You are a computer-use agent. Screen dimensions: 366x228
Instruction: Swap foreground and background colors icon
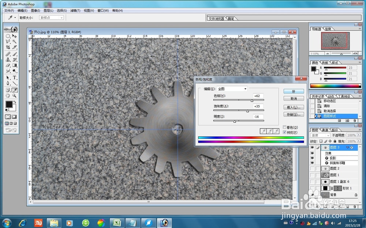coord(15,102)
